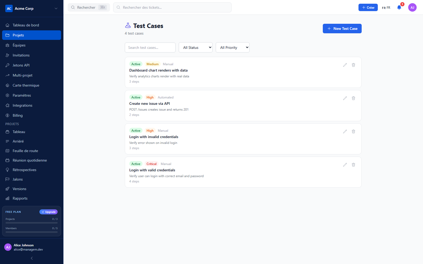Expand the All Status filter dropdown

(196, 48)
